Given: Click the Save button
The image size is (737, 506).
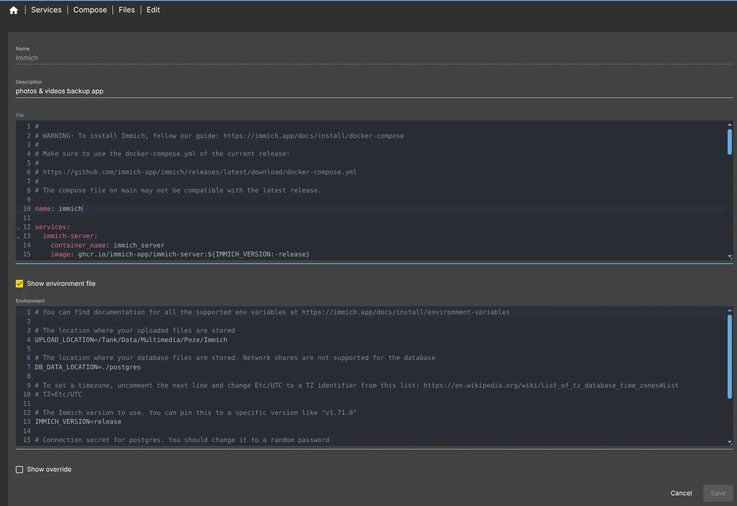Looking at the screenshot, I should click(x=718, y=493).
